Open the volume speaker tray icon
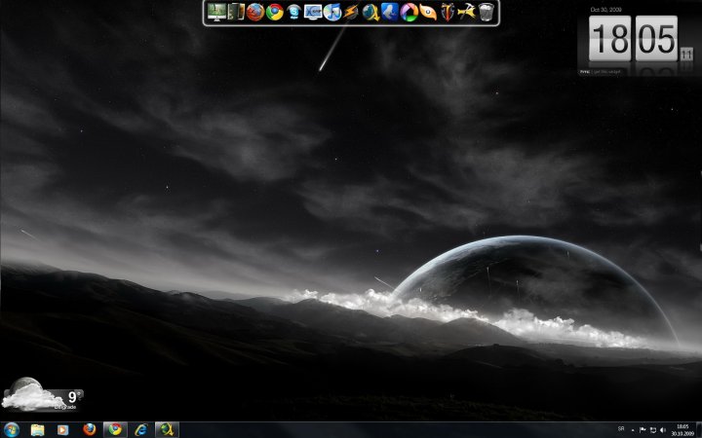 coord(663,430)
